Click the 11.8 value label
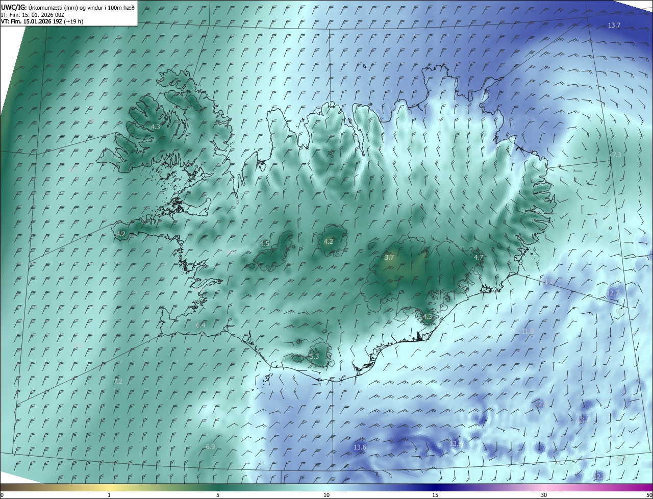The height and width of the screenshot is (499, 653). pos(547,282)
